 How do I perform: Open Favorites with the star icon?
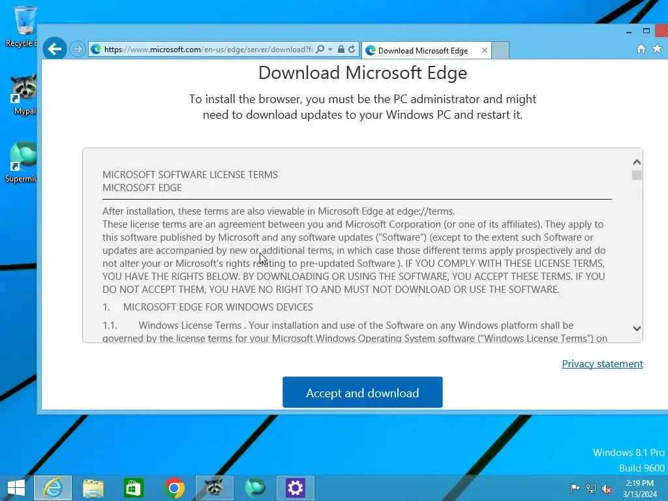[658, 48]
